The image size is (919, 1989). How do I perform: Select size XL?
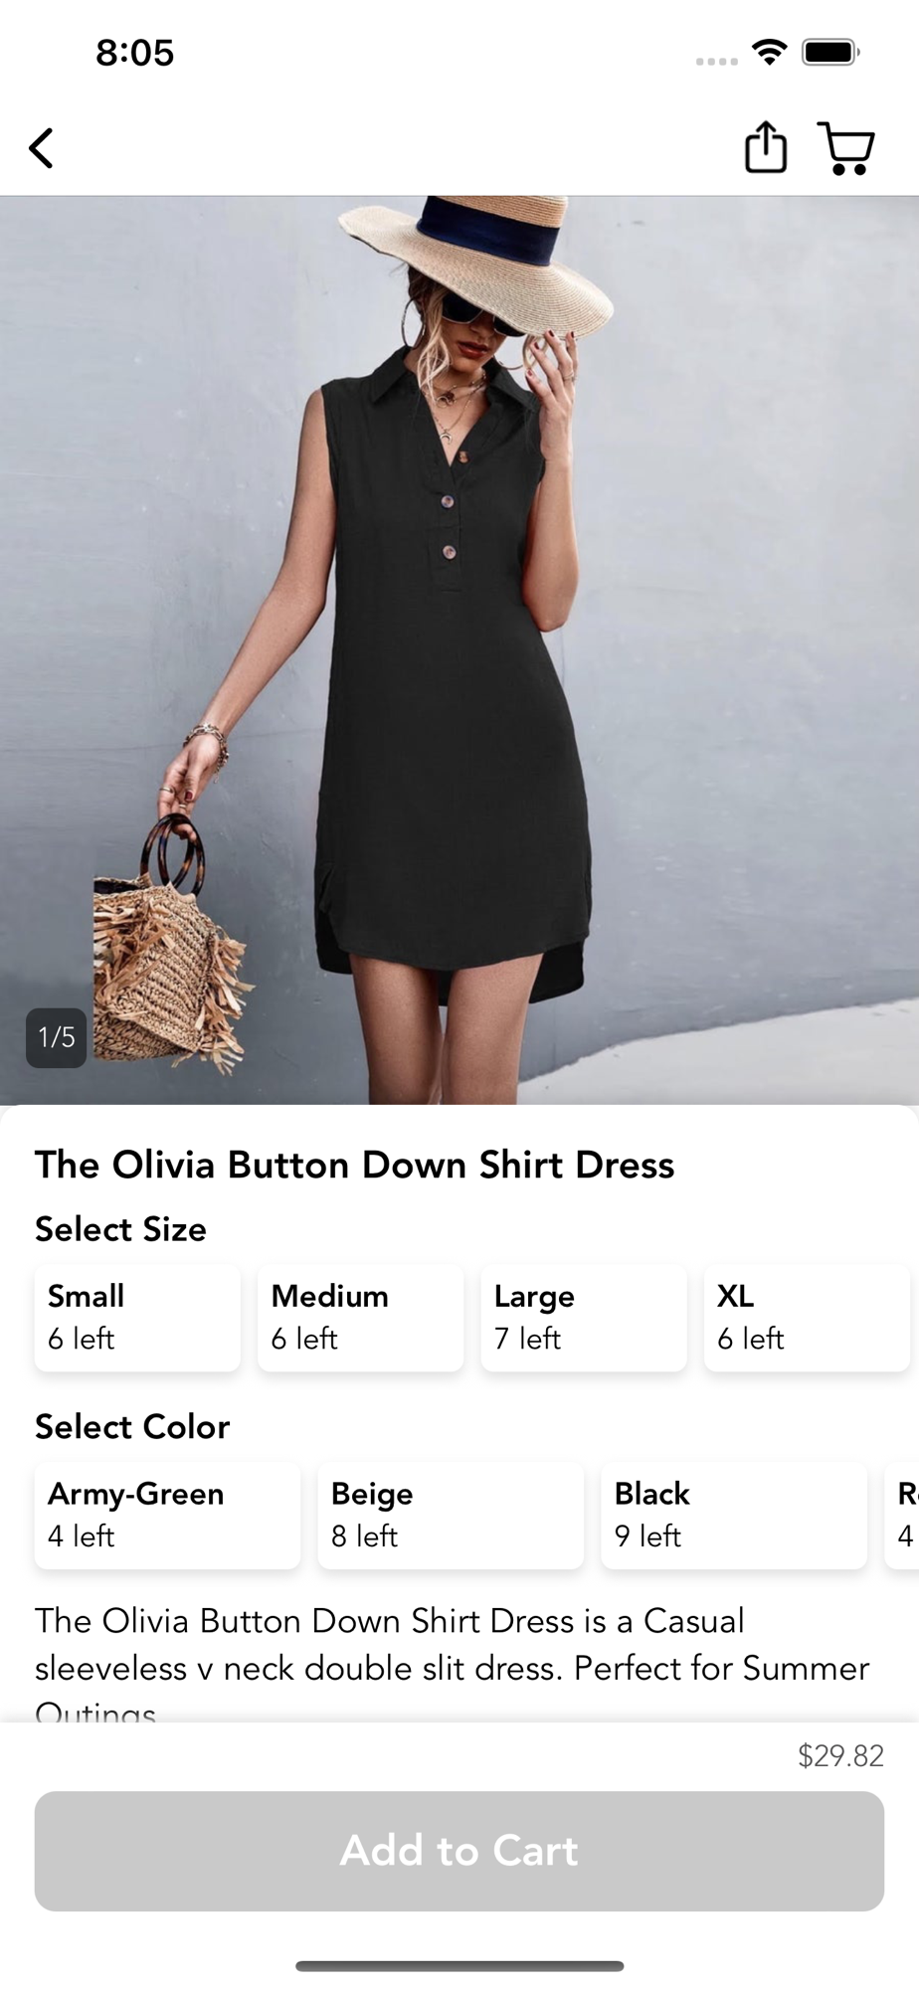[807, 1317]
